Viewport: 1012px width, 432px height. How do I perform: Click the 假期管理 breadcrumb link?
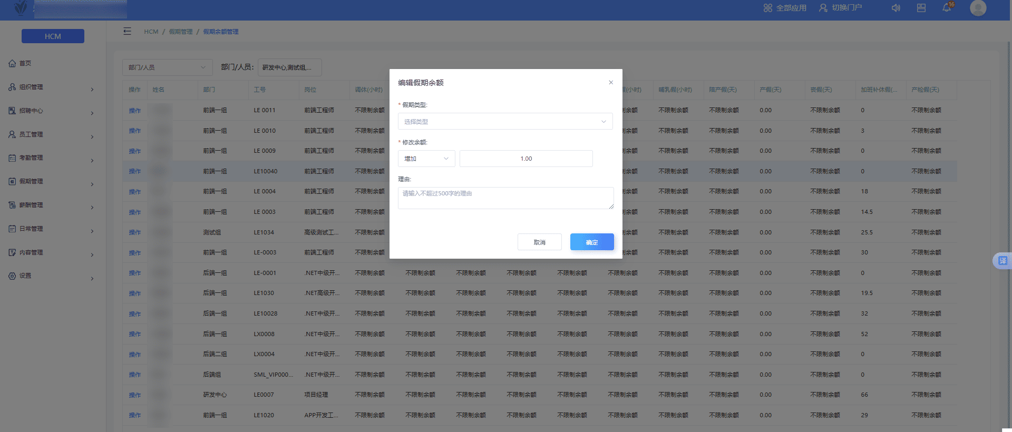coord(181,32)
